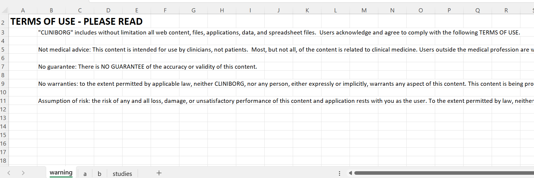Select row 7 header
Image resolution: width=534 pixels, height=178 pixels.
pos(4,67)
